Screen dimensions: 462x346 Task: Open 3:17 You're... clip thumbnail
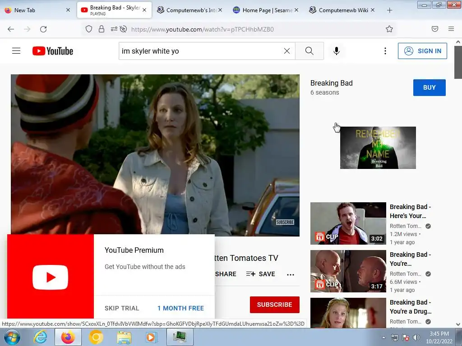(348, 271)
